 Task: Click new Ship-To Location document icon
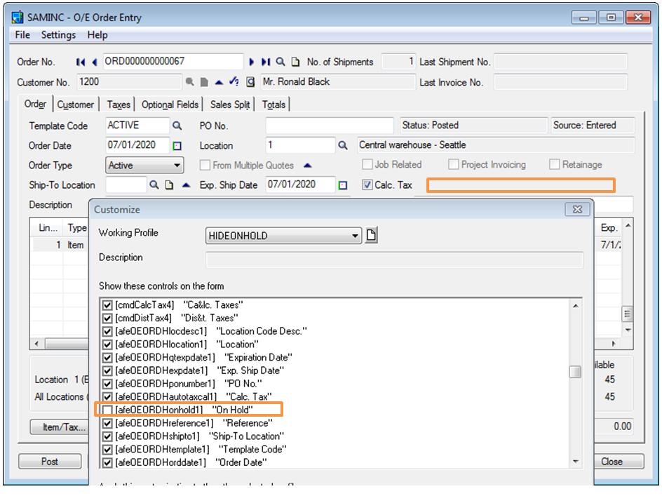(x=169, y=185)
